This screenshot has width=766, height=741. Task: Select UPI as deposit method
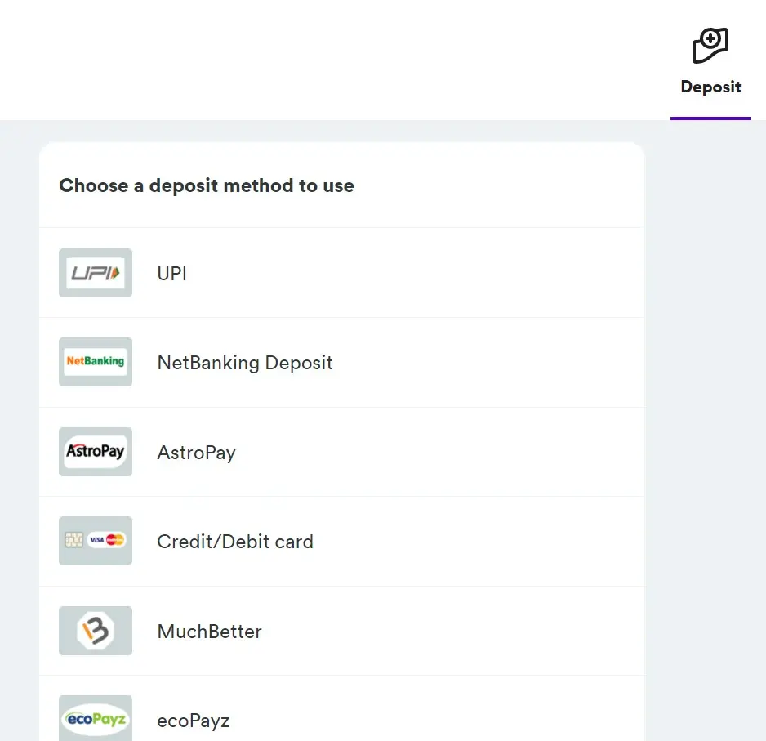pos(172,274)
